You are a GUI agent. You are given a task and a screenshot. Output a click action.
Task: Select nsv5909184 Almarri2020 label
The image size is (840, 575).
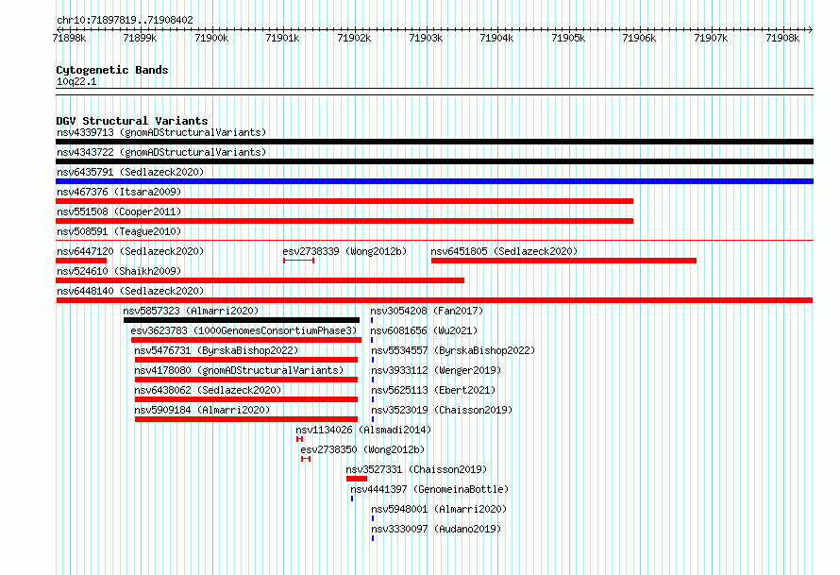[202, 410]
